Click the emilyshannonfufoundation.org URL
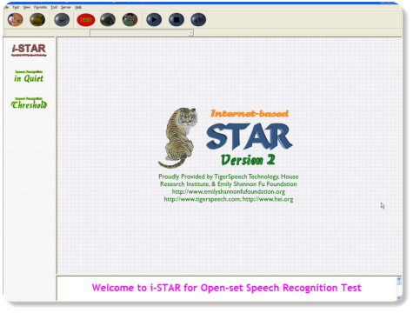Image resolution: width=413 pixels, height=313 pixels. point(229,191)
